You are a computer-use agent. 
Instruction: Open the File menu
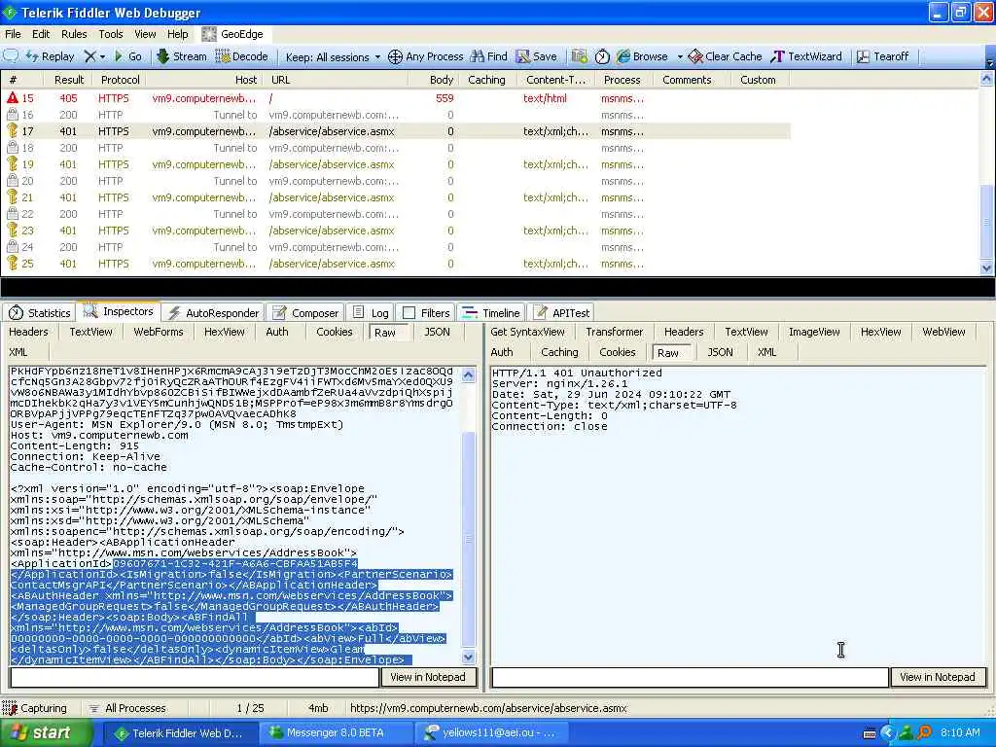coord(13,34)
